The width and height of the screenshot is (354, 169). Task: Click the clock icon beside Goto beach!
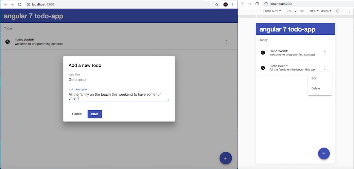pyautogui.click(x=263, y=68)
